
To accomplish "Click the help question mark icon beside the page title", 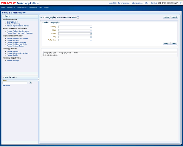I will tap(78, 17).
